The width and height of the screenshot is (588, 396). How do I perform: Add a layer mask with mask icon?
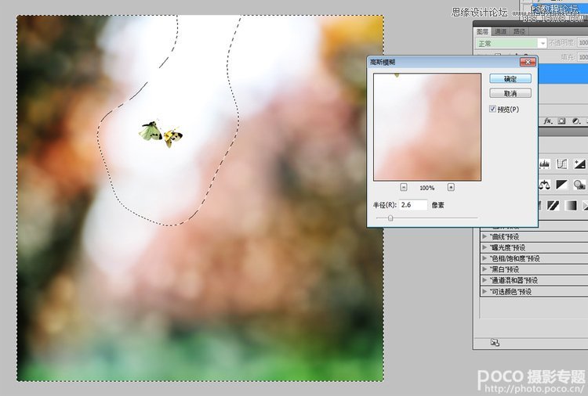(x=561, y=121)
